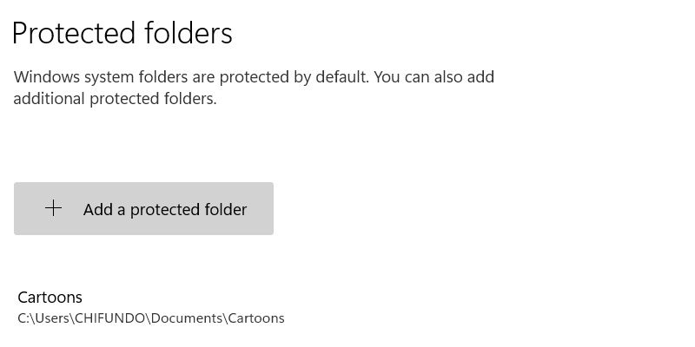The width and height of the screenshot is (695, 347).
Task: Click the 'additional protected folders' description line
Action: (x=114, y=99)
